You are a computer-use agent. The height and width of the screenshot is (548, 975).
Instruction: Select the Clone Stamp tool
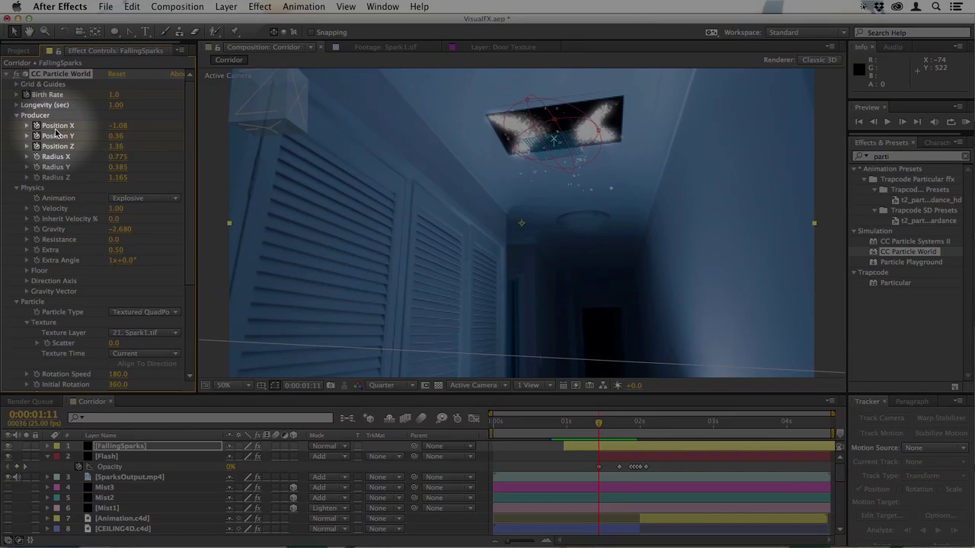pyautogui.click(x=180, y=32)
